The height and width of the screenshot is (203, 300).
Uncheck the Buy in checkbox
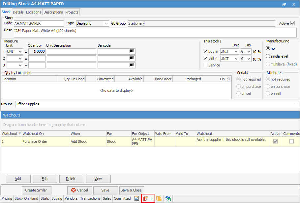point(205,52)
